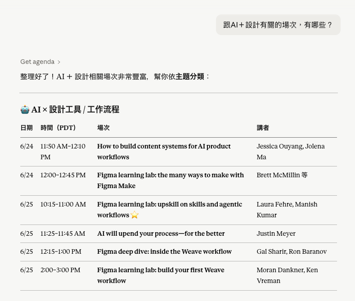This screenshot has height=301, width=355.
Task: Click the robot emoji in the section heading
Action: pos(25,110)
